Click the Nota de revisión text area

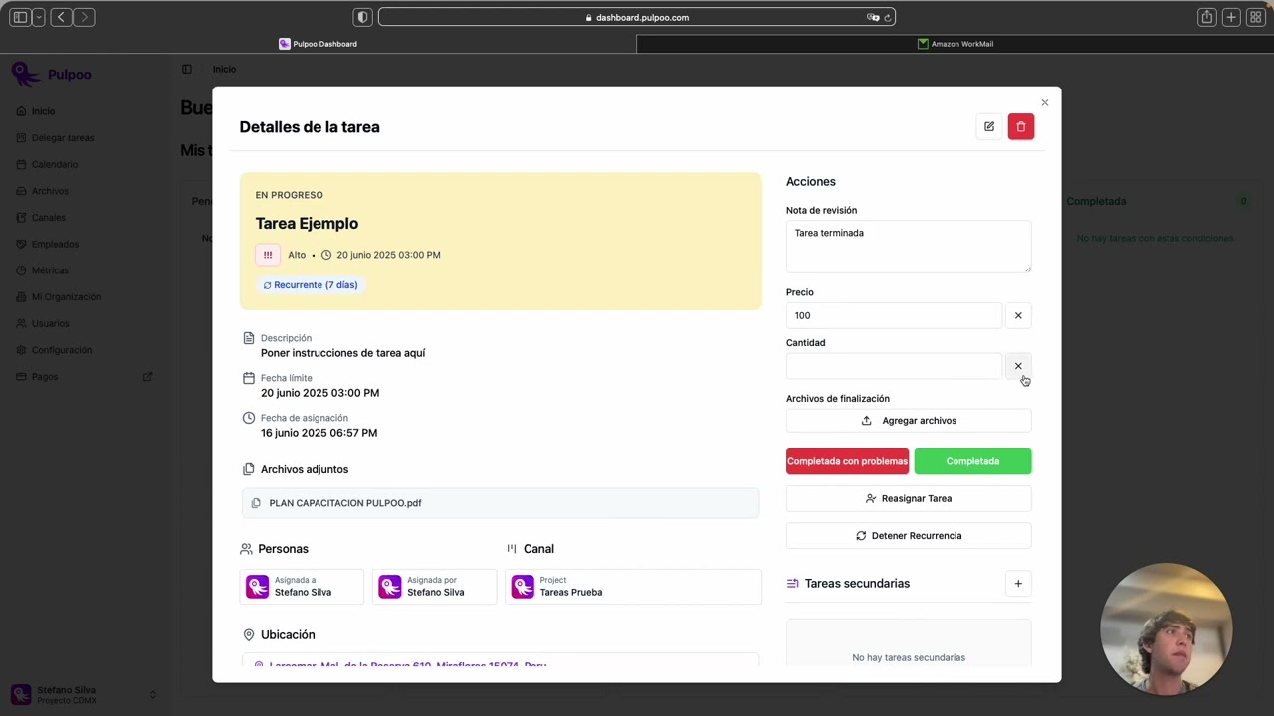[x=909, y=247]
